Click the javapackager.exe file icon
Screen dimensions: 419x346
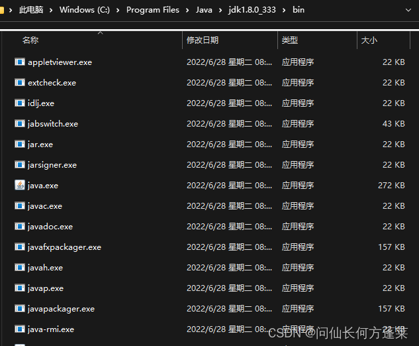coord(20,308)
